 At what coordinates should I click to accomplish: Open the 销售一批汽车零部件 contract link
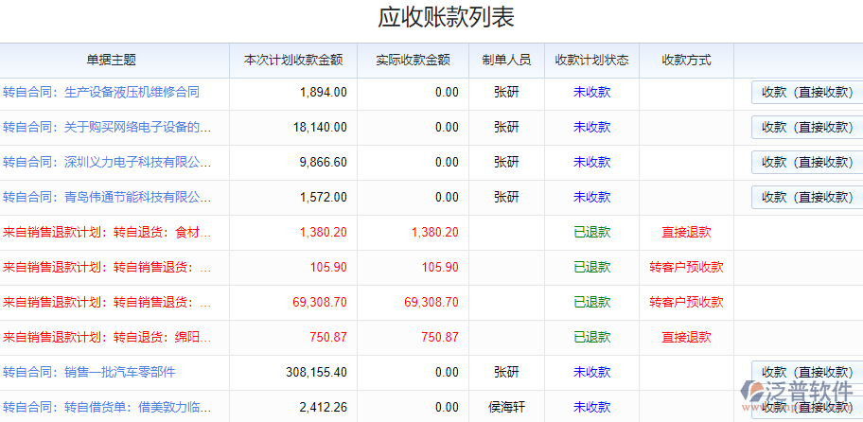point(89,373)
